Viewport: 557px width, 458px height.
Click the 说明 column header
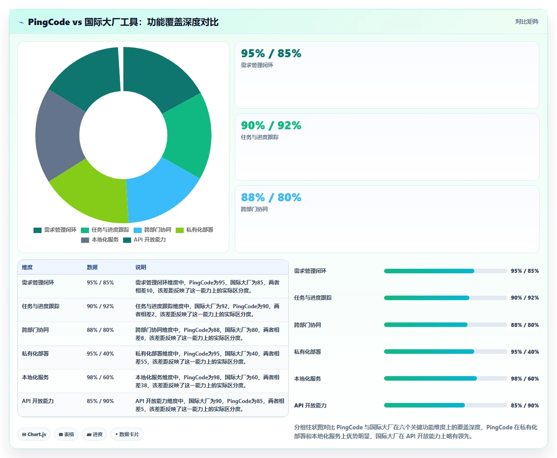(x=141, y=267)
